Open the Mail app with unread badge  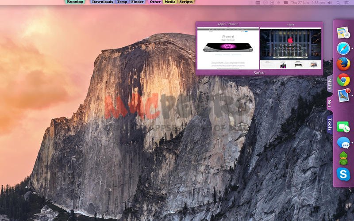point(344,95)
